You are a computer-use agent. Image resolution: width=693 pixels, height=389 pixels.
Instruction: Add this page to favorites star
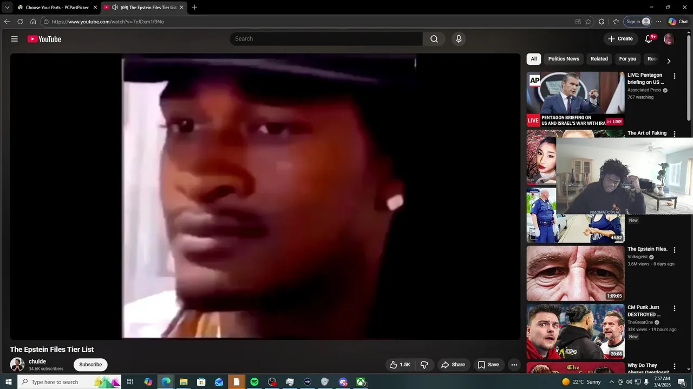click(589, 22)
